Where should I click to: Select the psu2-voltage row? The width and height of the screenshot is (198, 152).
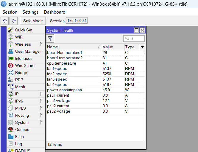click(96, 111)
